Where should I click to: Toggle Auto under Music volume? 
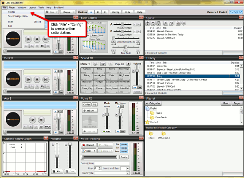pos(106,132)
